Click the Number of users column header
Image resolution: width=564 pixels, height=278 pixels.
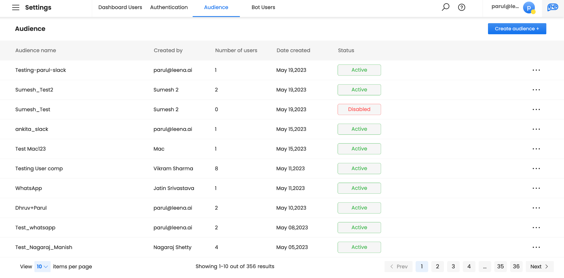tap(236, 50)
